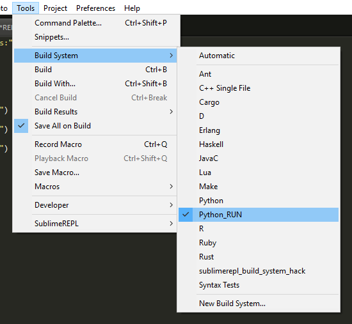The height and width of the screenshot is (324, 352).
Task: Toggle Save All on Build checkmark
Action: tap(95, 126)
